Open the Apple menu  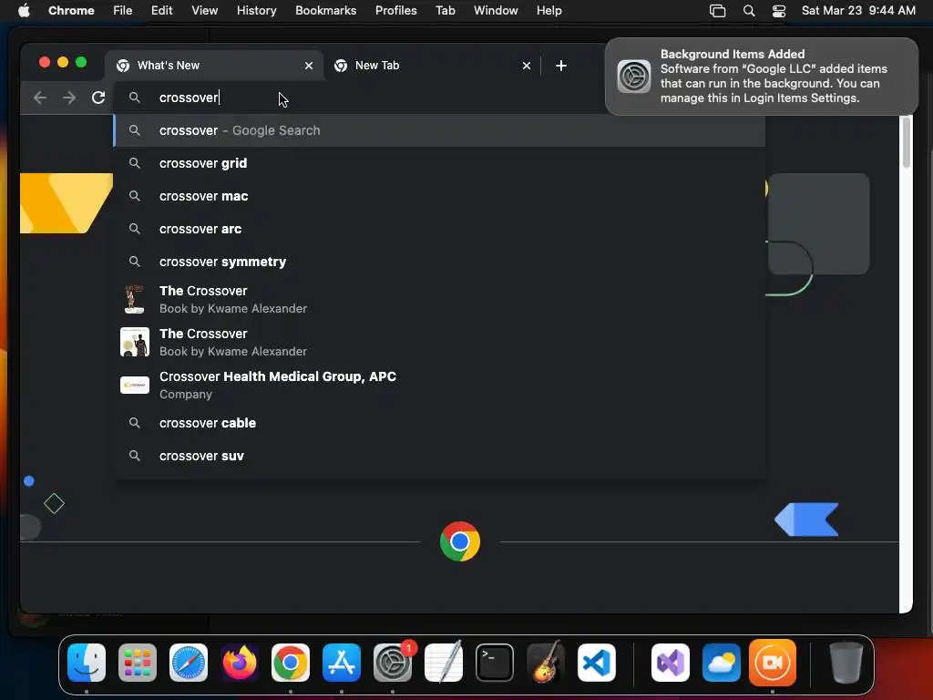[24, 11]
